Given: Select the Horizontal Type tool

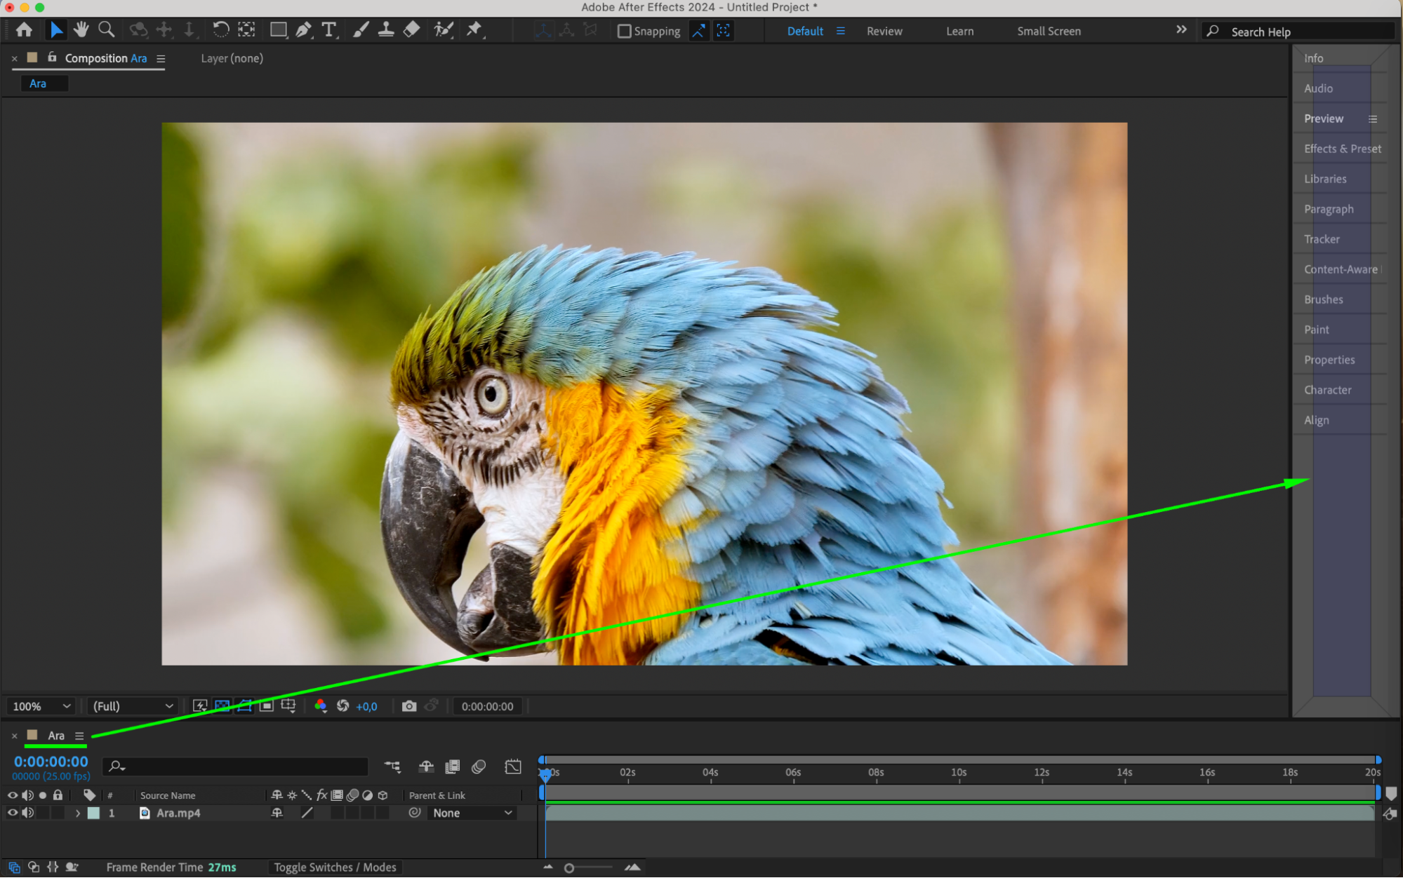Looking at the screenshot, I should 328,29.
